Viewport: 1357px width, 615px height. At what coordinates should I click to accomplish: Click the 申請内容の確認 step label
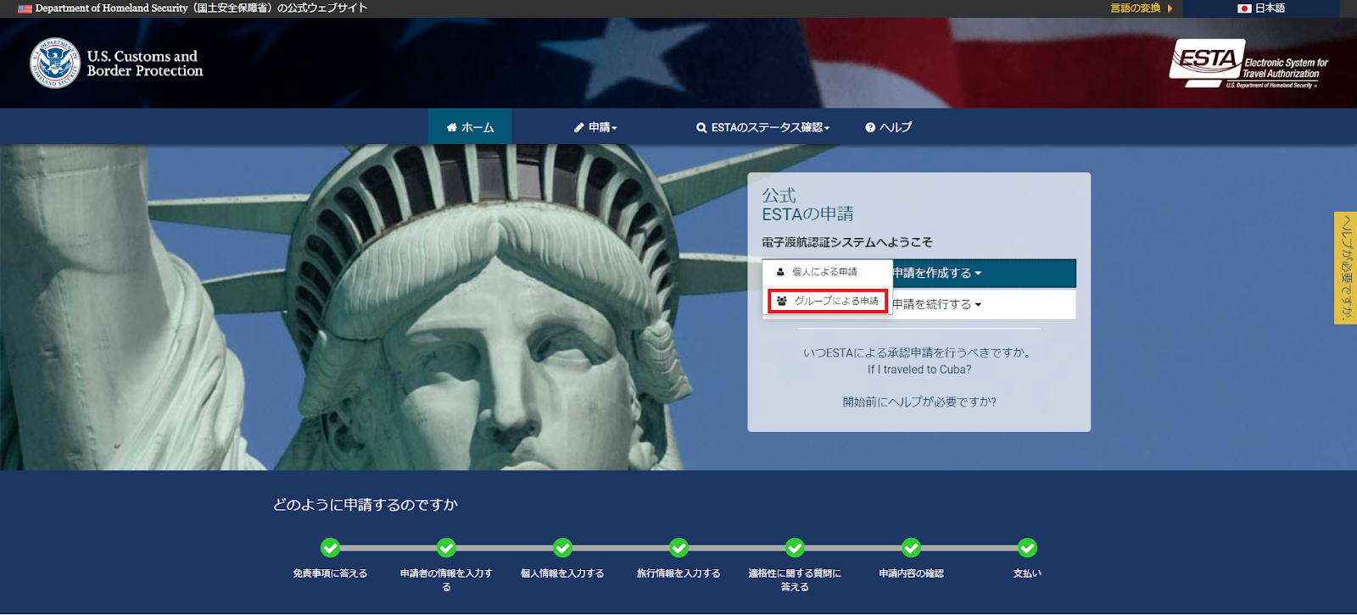tap(911, 573)
